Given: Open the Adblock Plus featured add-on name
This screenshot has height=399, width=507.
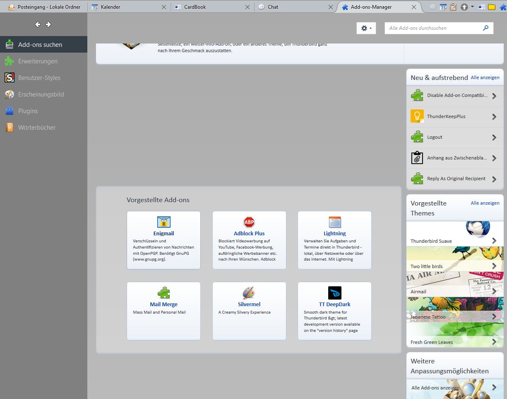Looking at the screenshot, I should (x=249, y=233).
